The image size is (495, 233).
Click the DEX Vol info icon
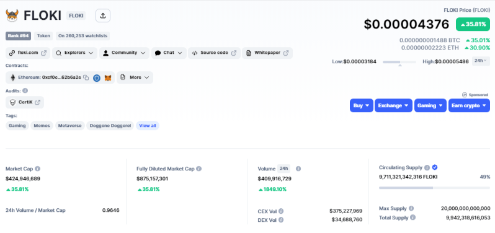coord(281,220)
